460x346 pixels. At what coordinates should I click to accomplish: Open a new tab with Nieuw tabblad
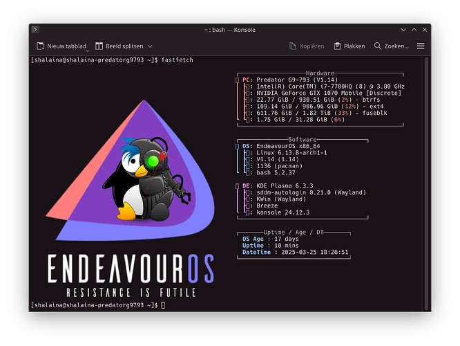(61, 46)
